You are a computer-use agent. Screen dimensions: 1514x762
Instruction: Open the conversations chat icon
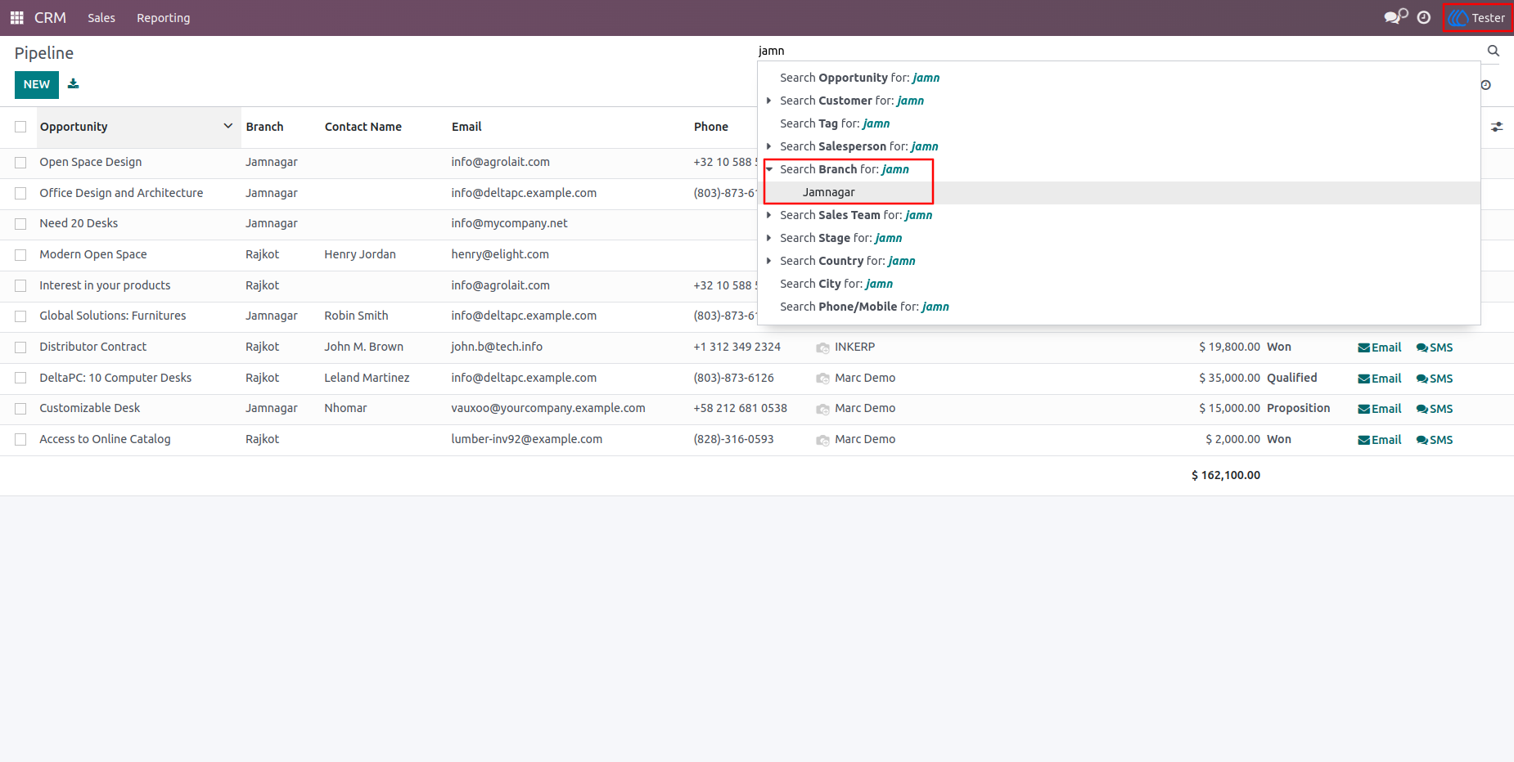[x=1395, y=17]
